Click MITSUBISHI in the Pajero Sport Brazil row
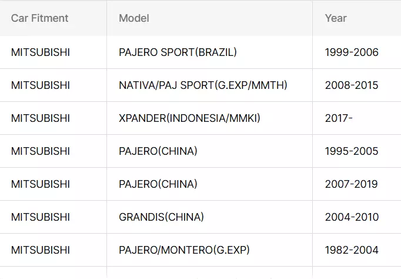401x279 pixels. tap(41, 52)
